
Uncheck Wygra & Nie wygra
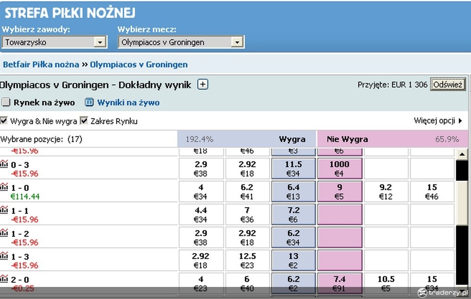tap(4, 121)
